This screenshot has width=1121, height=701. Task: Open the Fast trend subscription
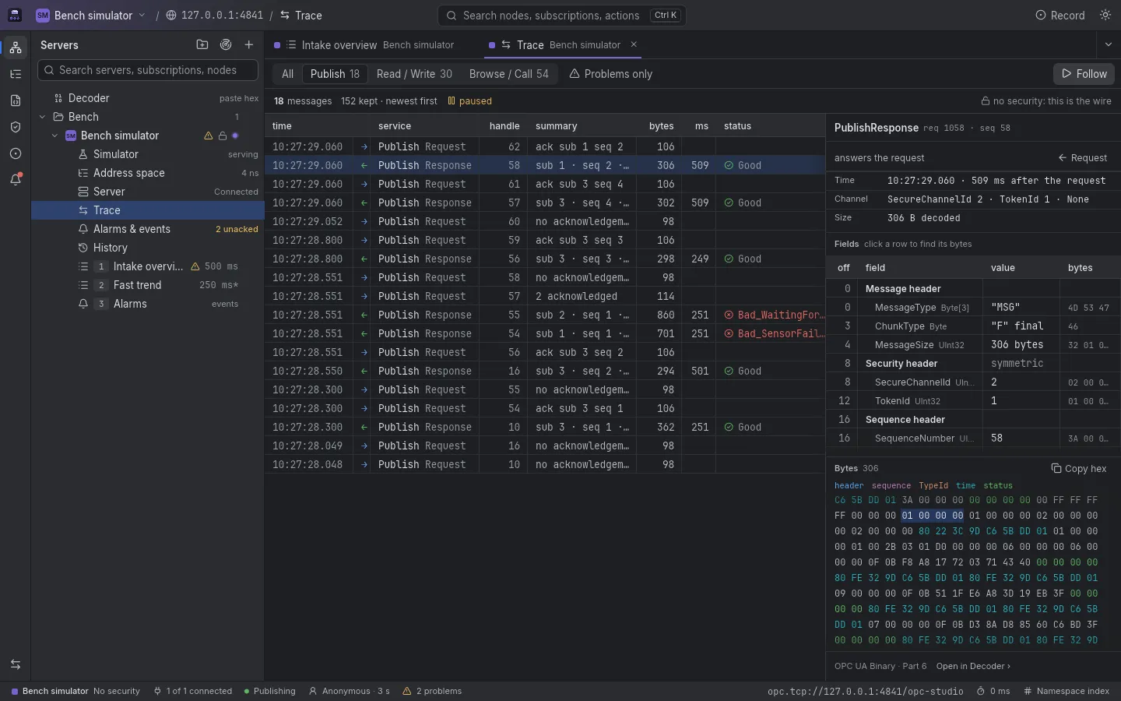(x=148, y=285)
